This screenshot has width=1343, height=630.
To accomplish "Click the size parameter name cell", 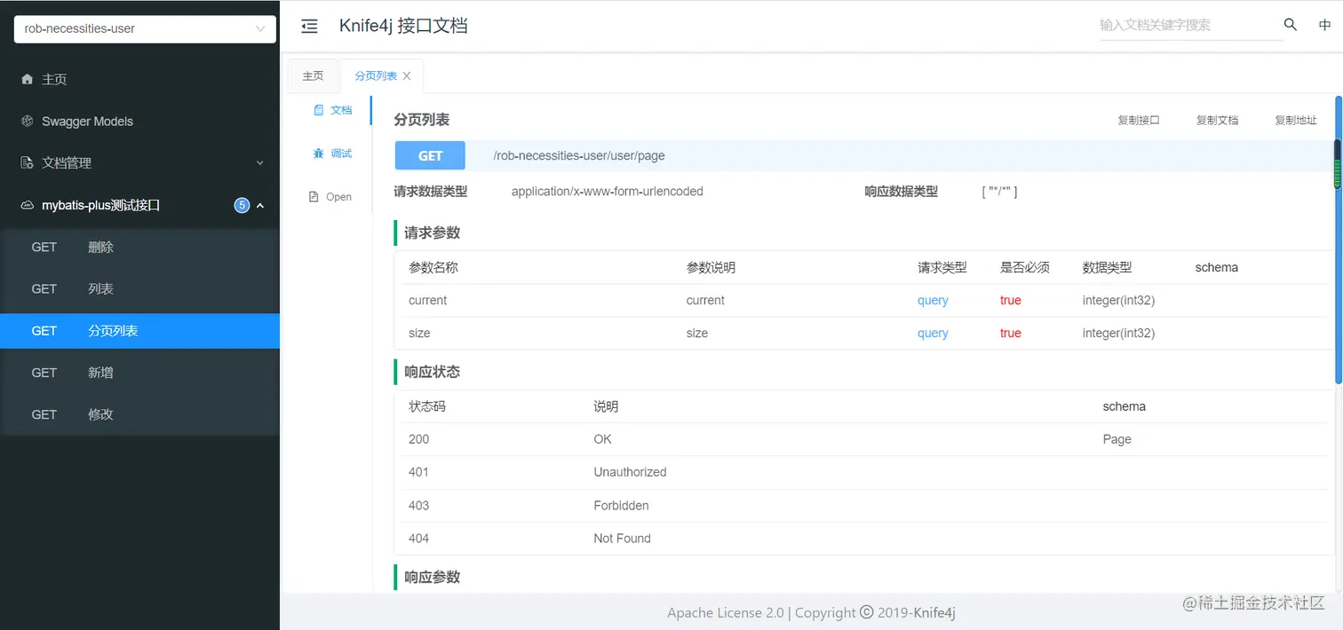I will click(419, 333).
